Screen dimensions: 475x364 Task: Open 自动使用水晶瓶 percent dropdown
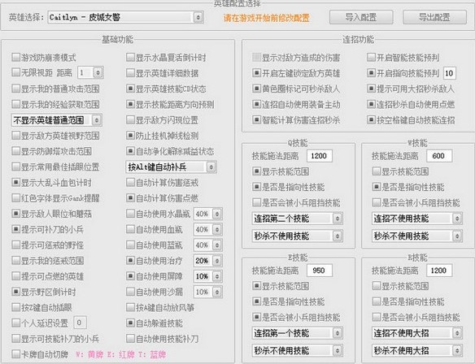coord(208,214)
